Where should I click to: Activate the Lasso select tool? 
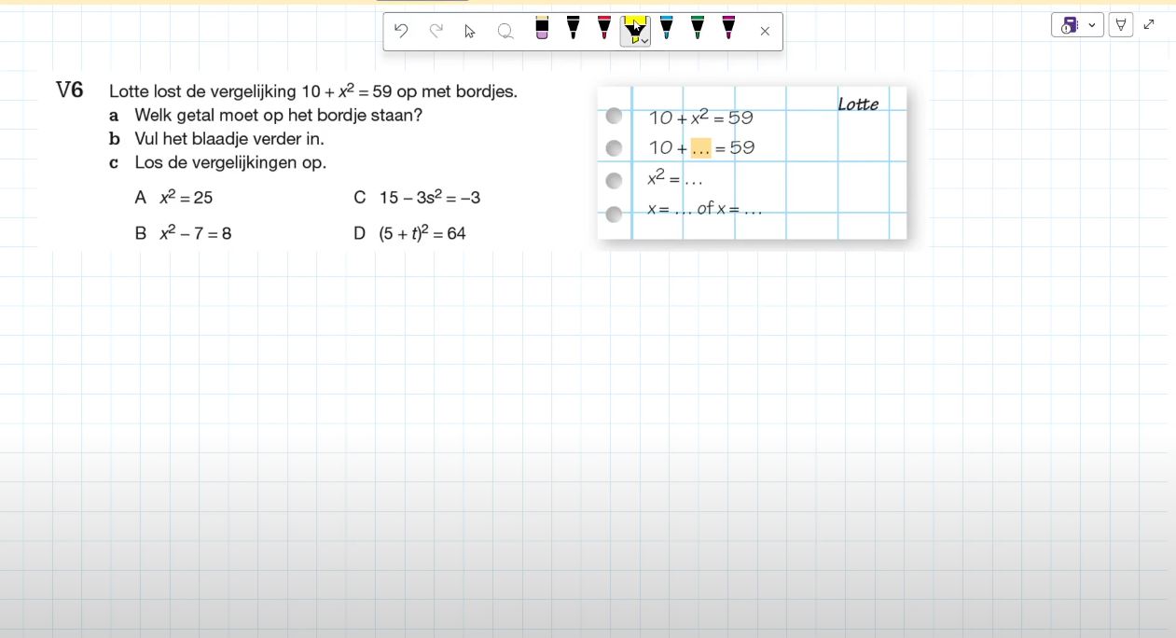(x=505, y=32)
